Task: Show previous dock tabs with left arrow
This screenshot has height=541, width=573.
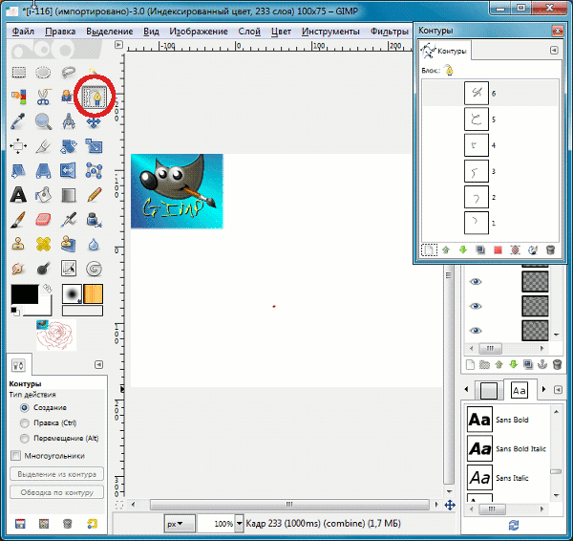Action: click(467, 389)
